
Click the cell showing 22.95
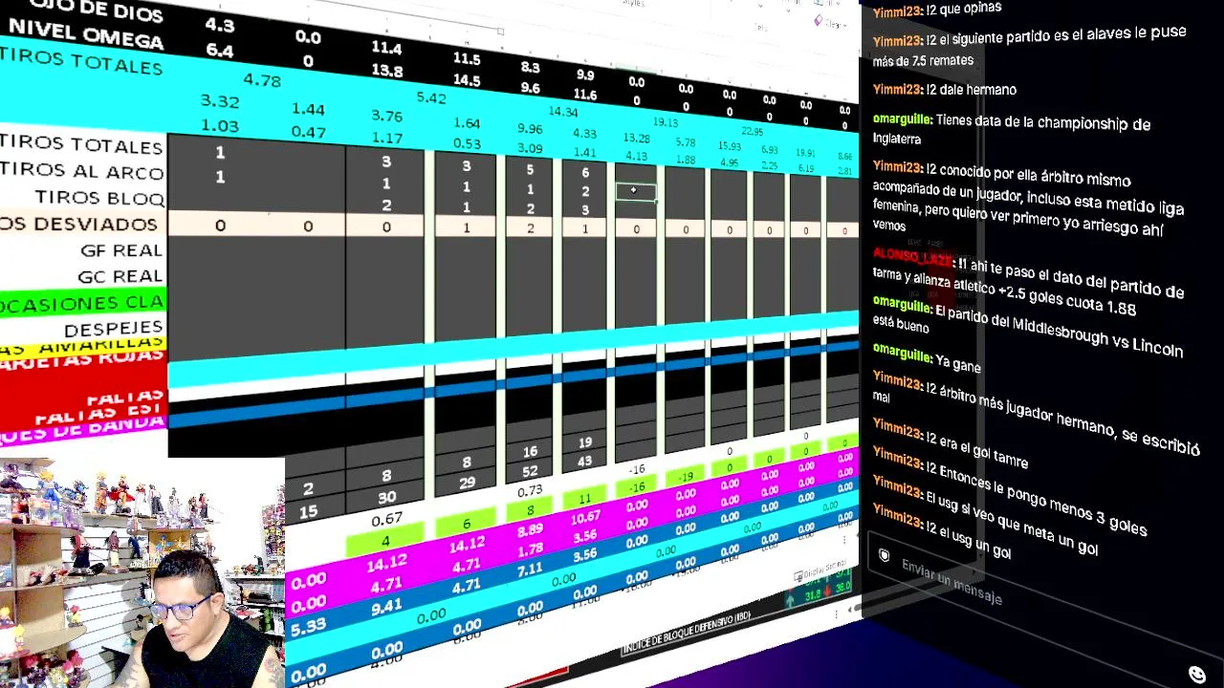click(753, 132)
